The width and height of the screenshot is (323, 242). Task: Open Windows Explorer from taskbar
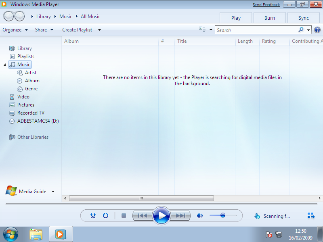click(x=36, y=234)
